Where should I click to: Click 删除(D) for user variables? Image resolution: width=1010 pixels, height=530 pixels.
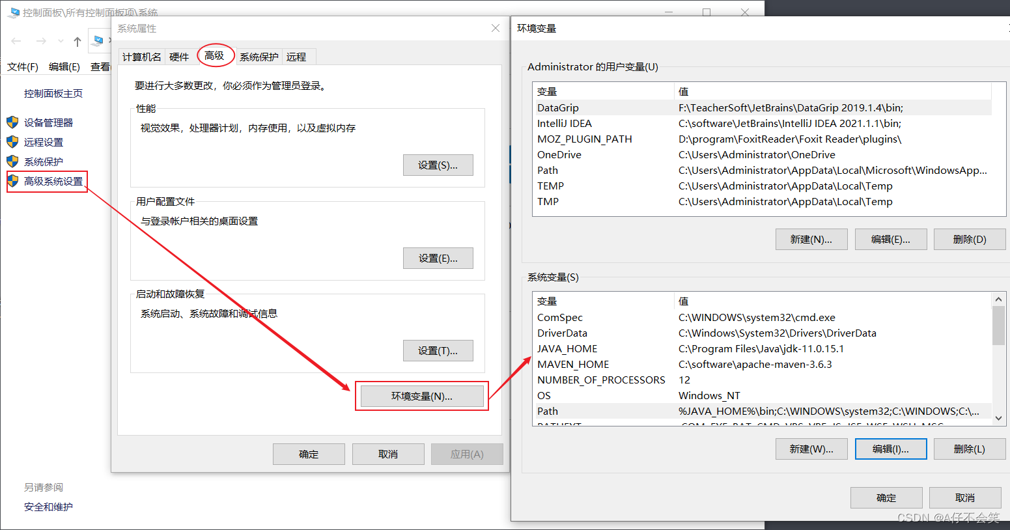(970, 239)
